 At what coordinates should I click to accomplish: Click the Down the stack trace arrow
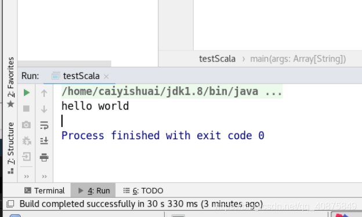44,108
